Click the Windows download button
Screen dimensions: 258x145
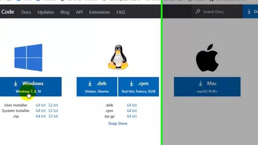(x=31, y=87)
